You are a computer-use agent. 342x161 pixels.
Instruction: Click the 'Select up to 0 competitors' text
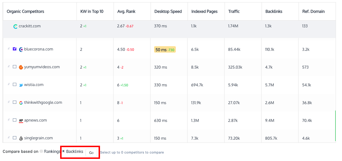[132, 152]
